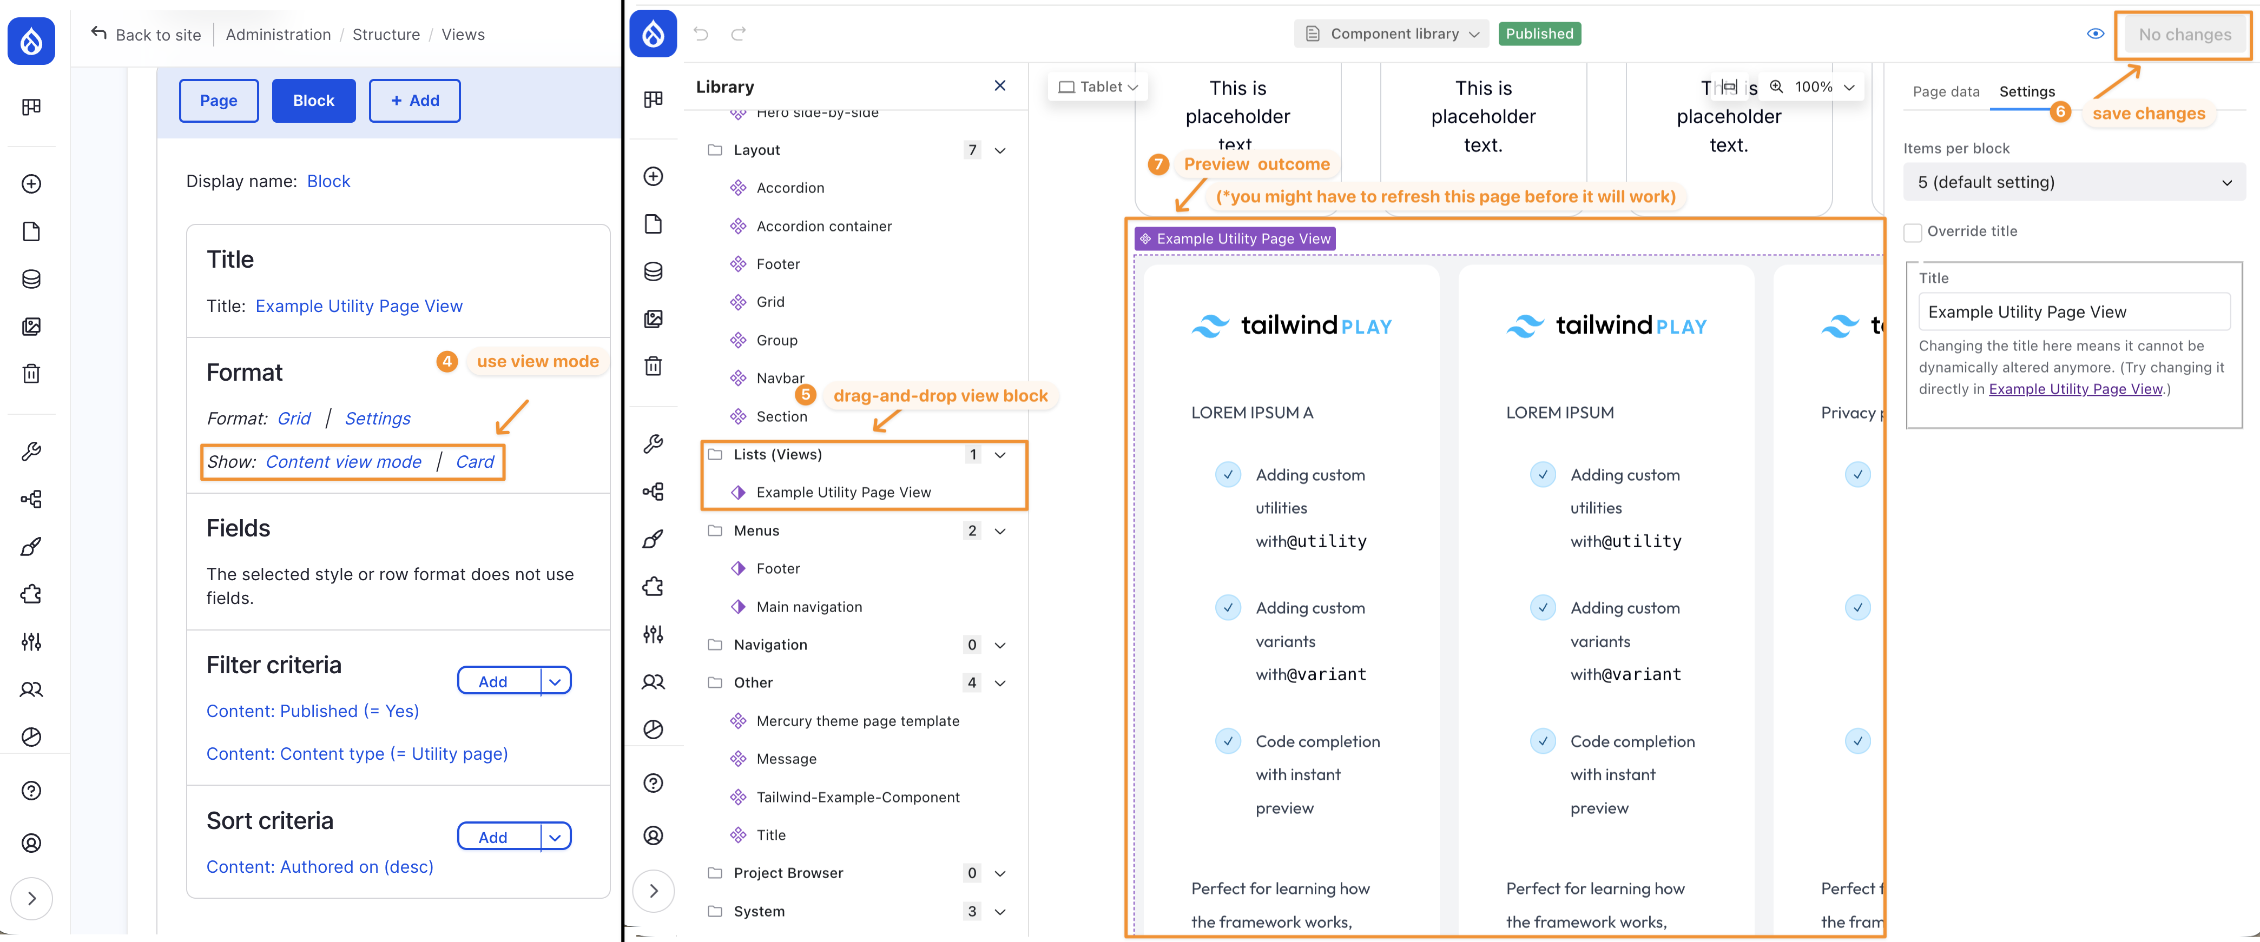Switch to the Page data tab

pyautogui.click(x=1945, y=91)
